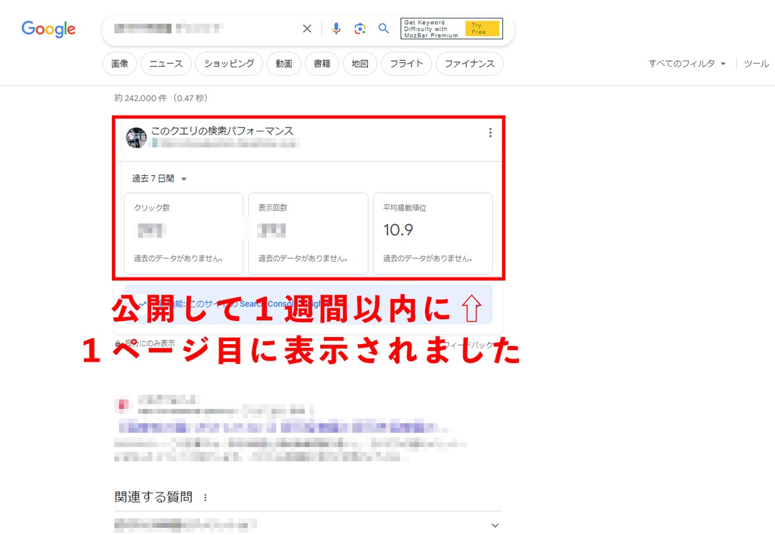Open the ツール menu

756,63
